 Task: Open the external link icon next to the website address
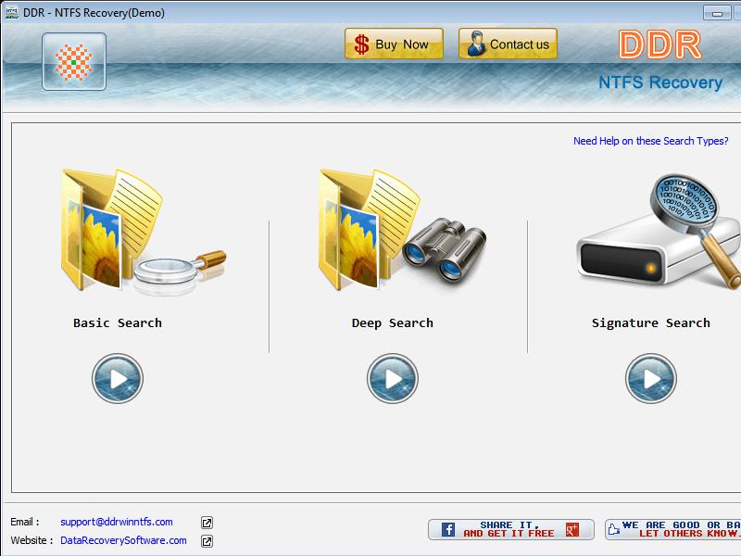coord(207,541)
